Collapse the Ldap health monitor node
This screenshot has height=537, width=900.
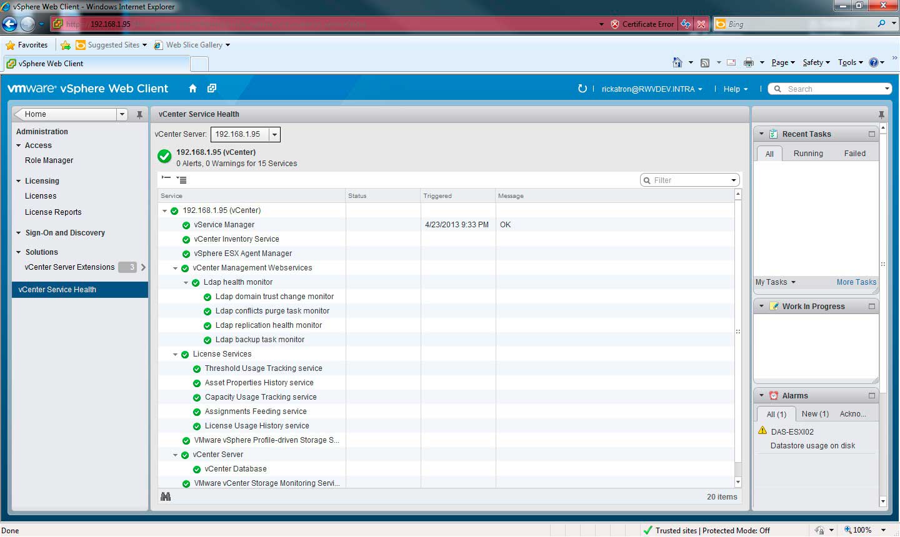tap(186, 282)
